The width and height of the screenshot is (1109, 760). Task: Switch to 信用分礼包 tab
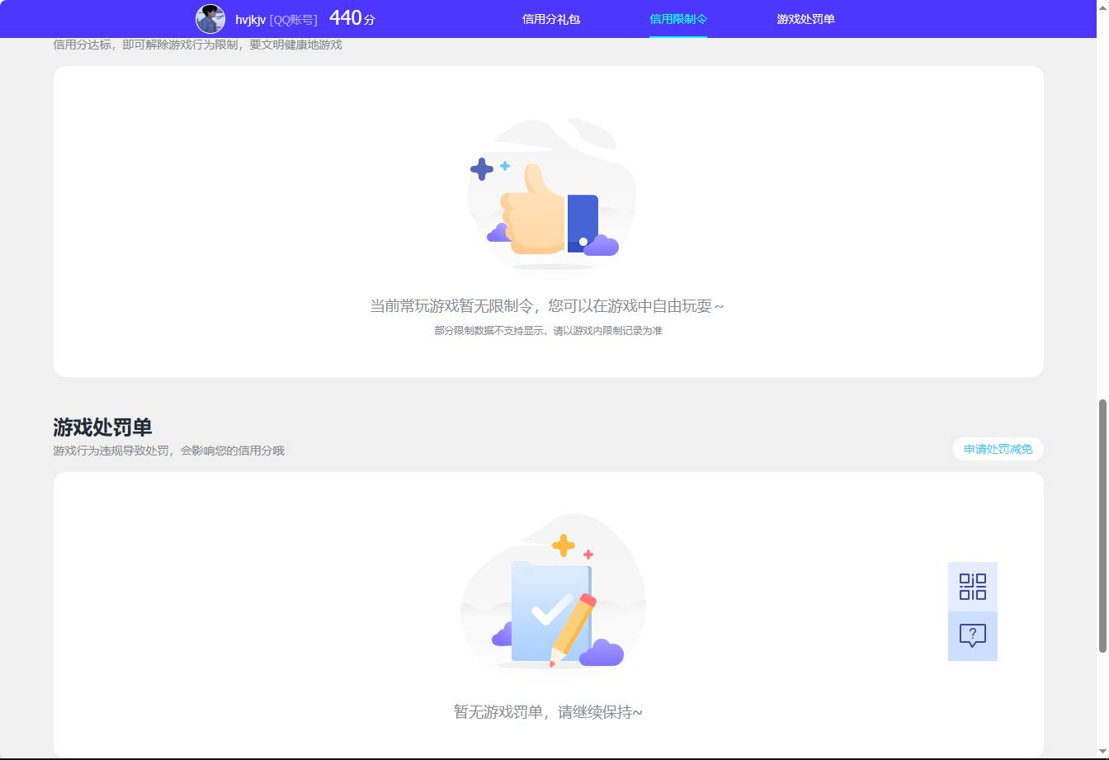pos(551,19)
